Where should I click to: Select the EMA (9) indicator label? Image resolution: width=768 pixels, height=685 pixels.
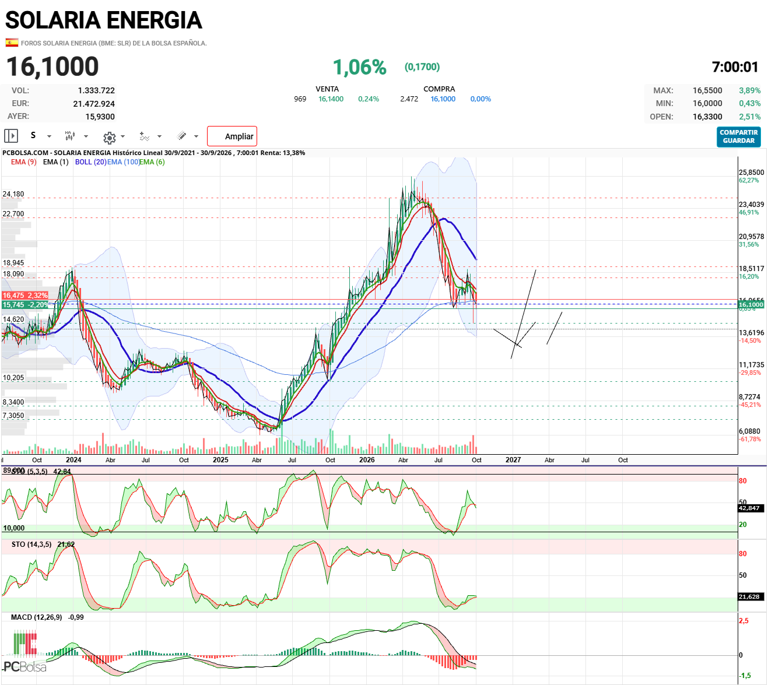pos(24,162)
